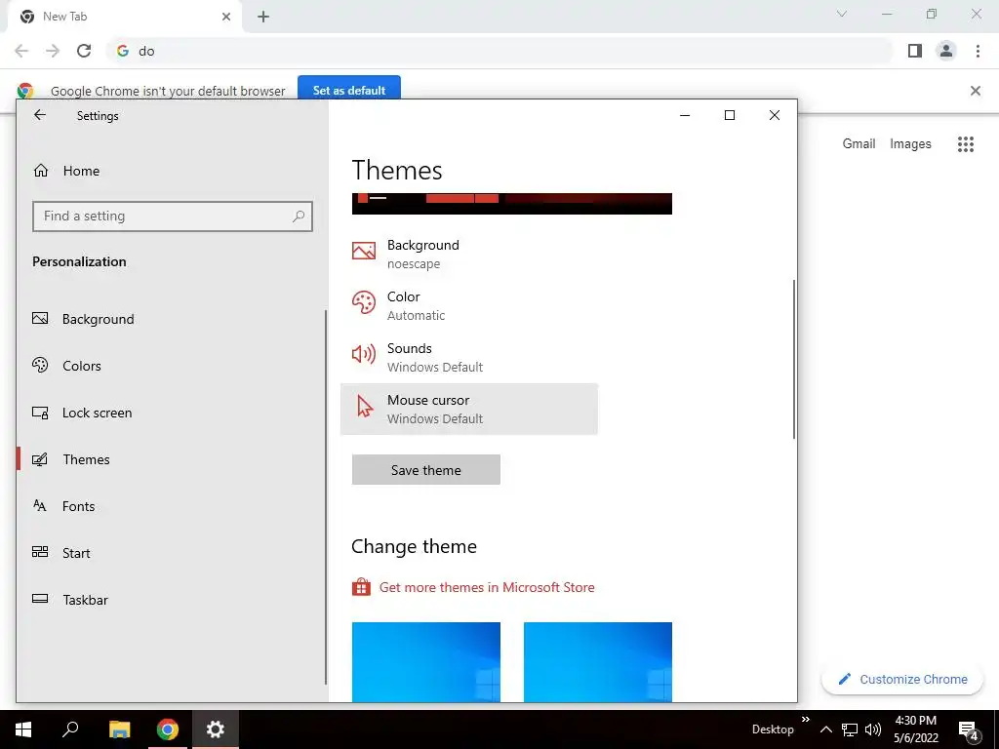999x749 pixels.
Task: Click the Save theme button
Action: [426, 469]
